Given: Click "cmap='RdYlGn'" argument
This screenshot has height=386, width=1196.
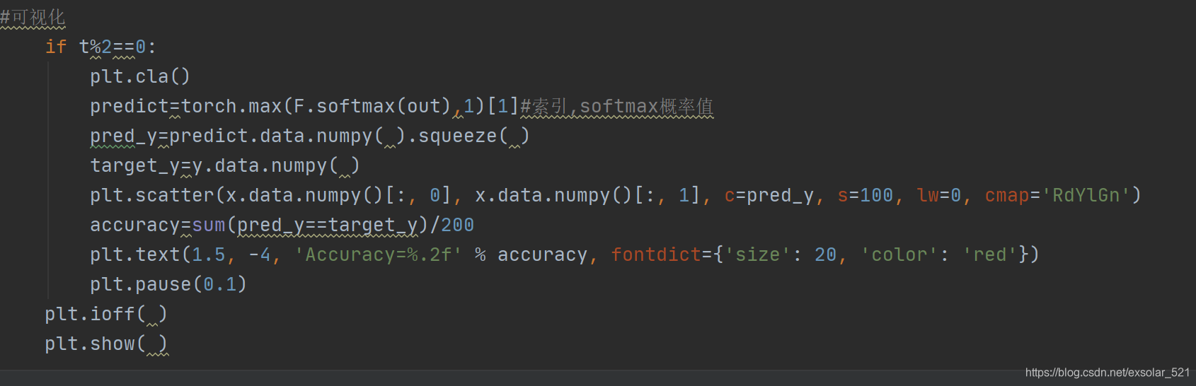Looking at the screenshot, I should tap(1058, 195).
